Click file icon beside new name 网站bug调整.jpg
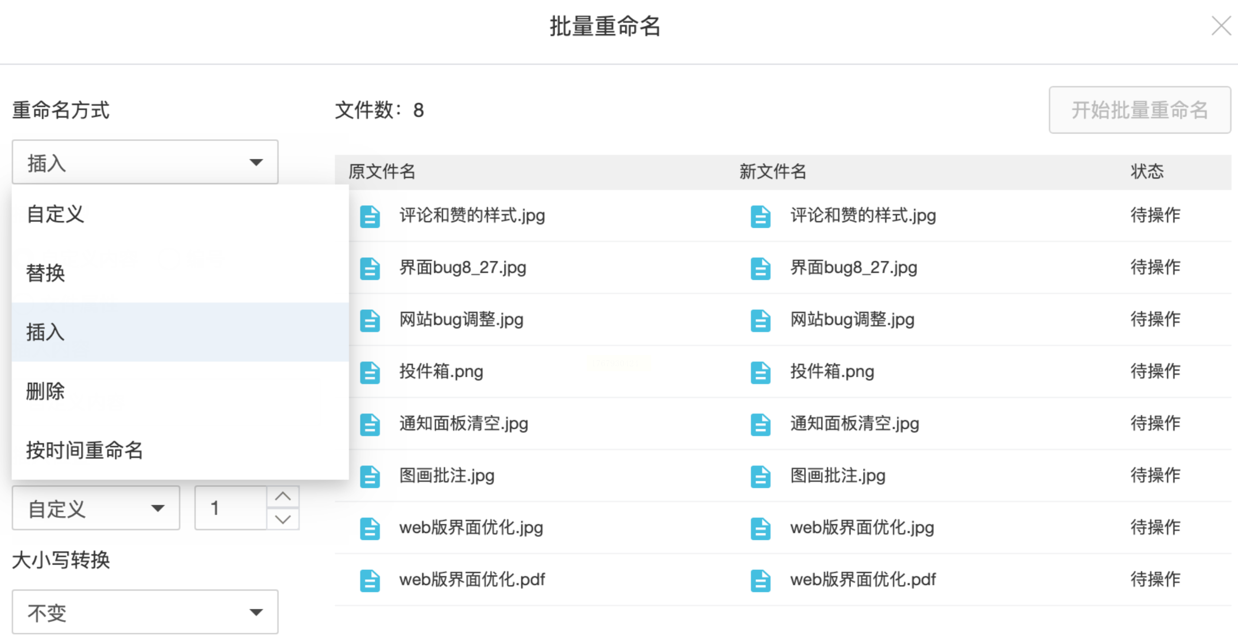1238x638 pixels. pos(760,320)
